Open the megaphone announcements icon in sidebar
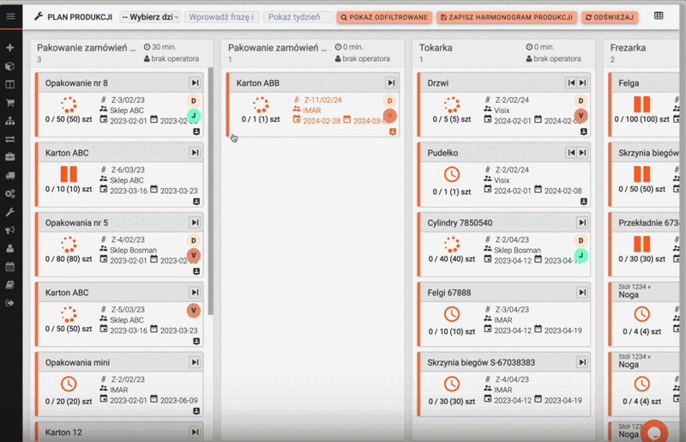 point(10,230)
